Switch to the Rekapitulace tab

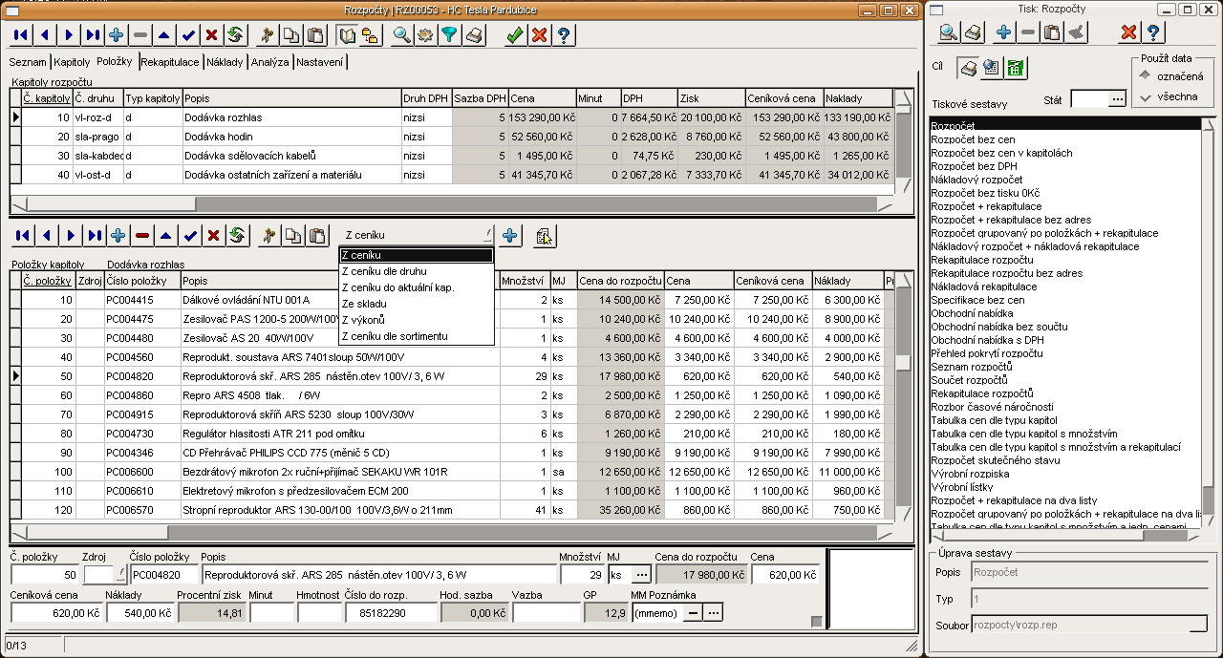coord(170,62)
